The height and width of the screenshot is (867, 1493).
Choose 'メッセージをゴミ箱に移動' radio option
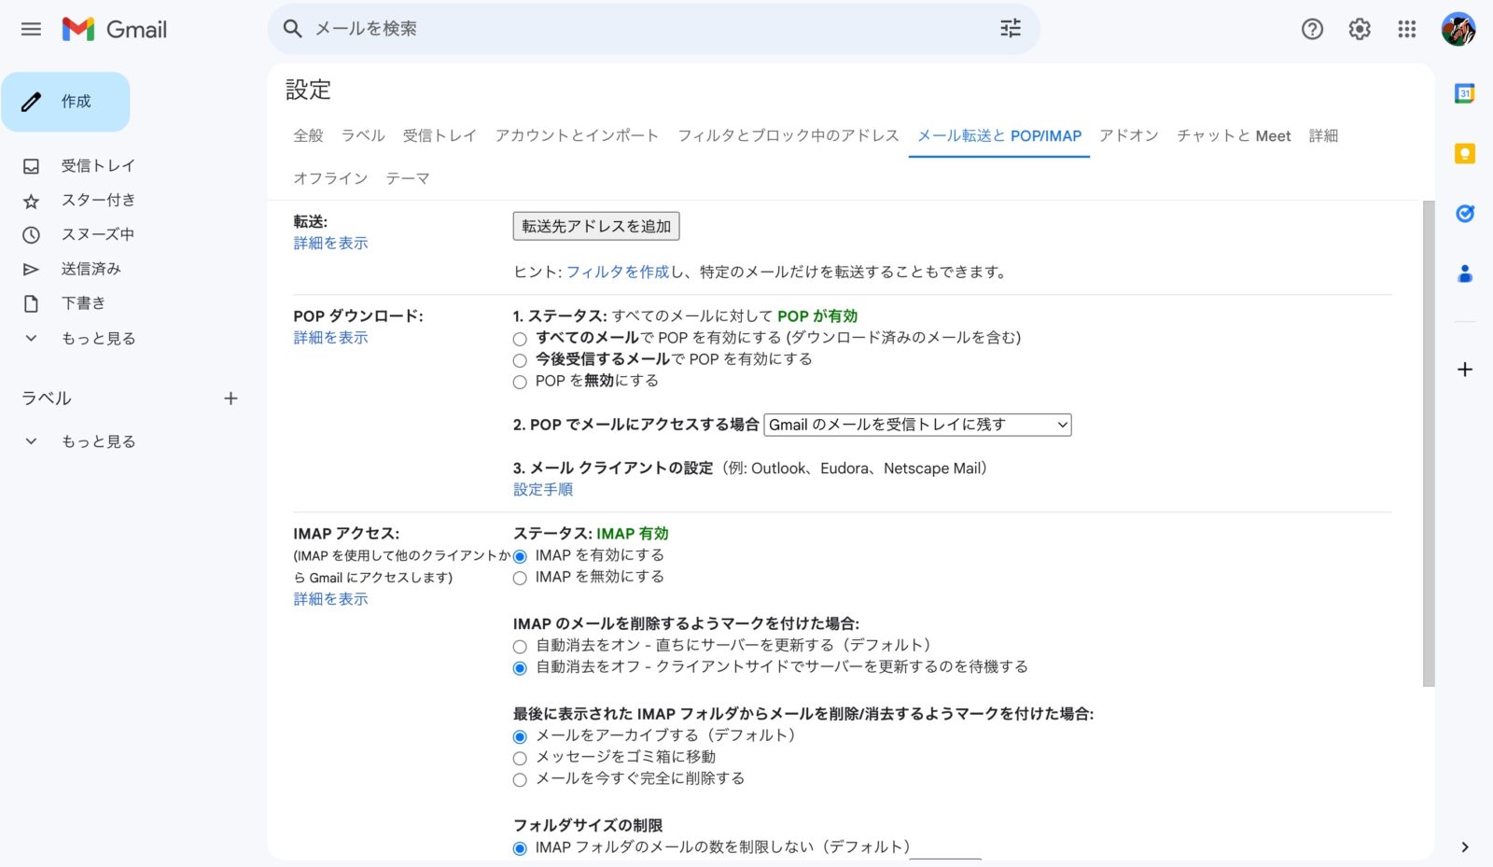tap(520, 758)
